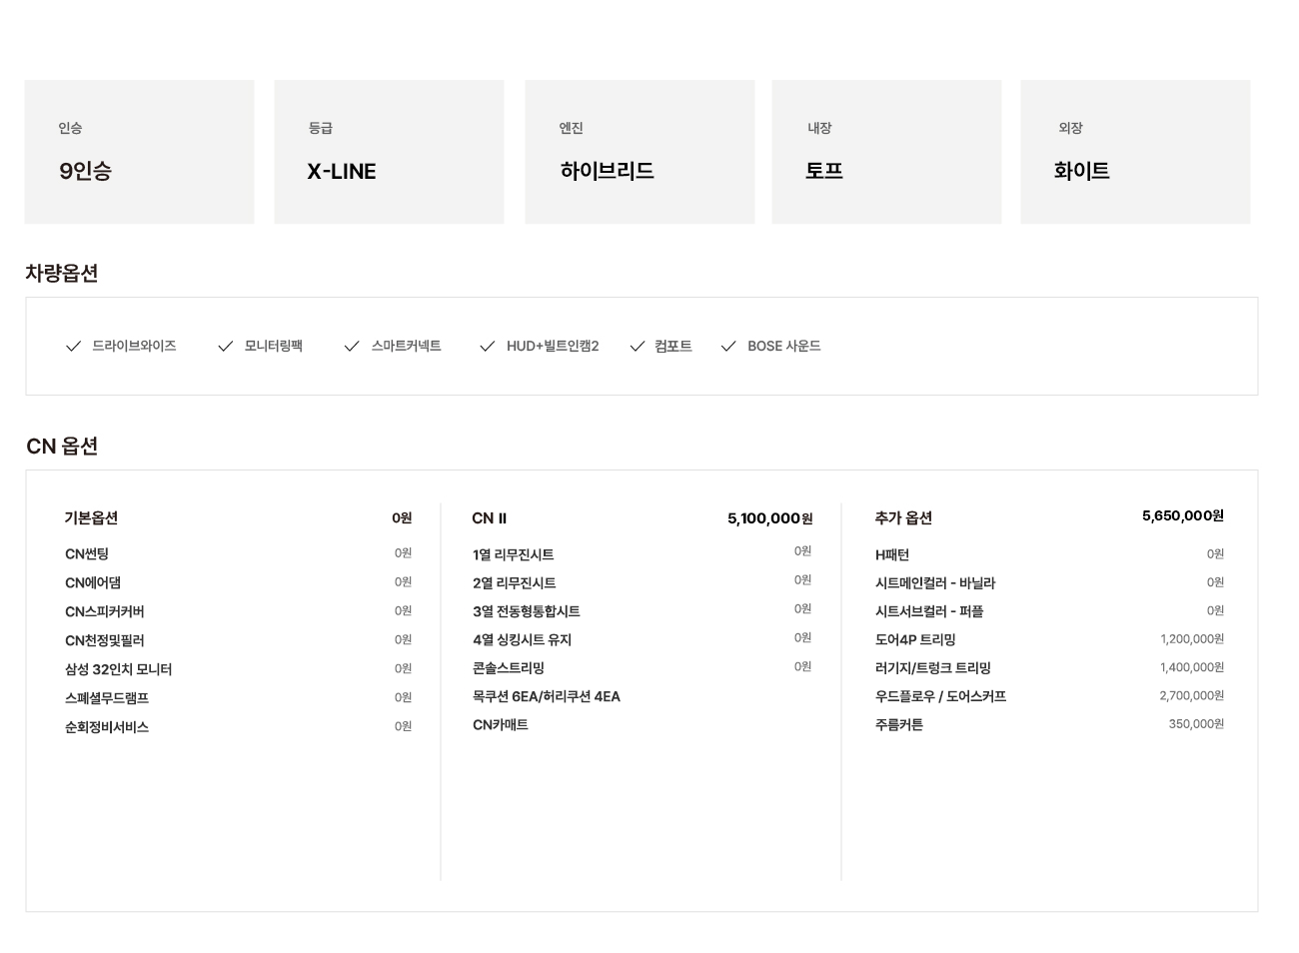Click the 목쿠션 6EA/허리쿠션 4EA item
The width and height of the screenshot is (1299, 953).
pyautogui.click(x=547, y=696)
